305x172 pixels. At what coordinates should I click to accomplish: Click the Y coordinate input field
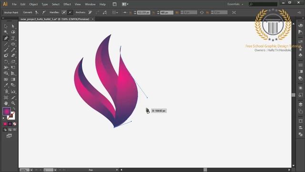[166, 12]
